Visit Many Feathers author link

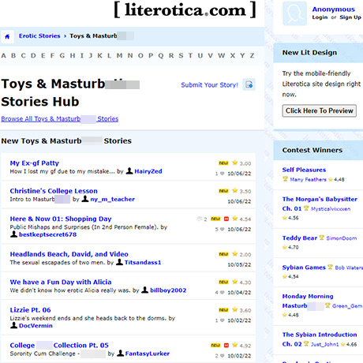pyautogui.click(x=308, y=180)
